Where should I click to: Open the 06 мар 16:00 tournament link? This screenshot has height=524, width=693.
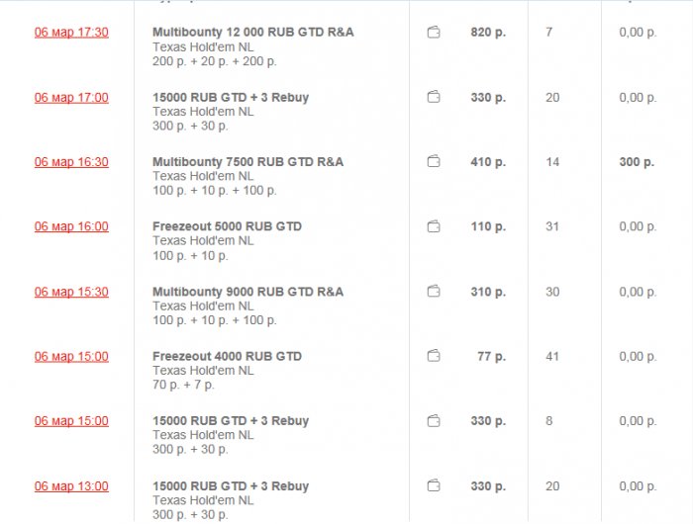click(71, 226)
